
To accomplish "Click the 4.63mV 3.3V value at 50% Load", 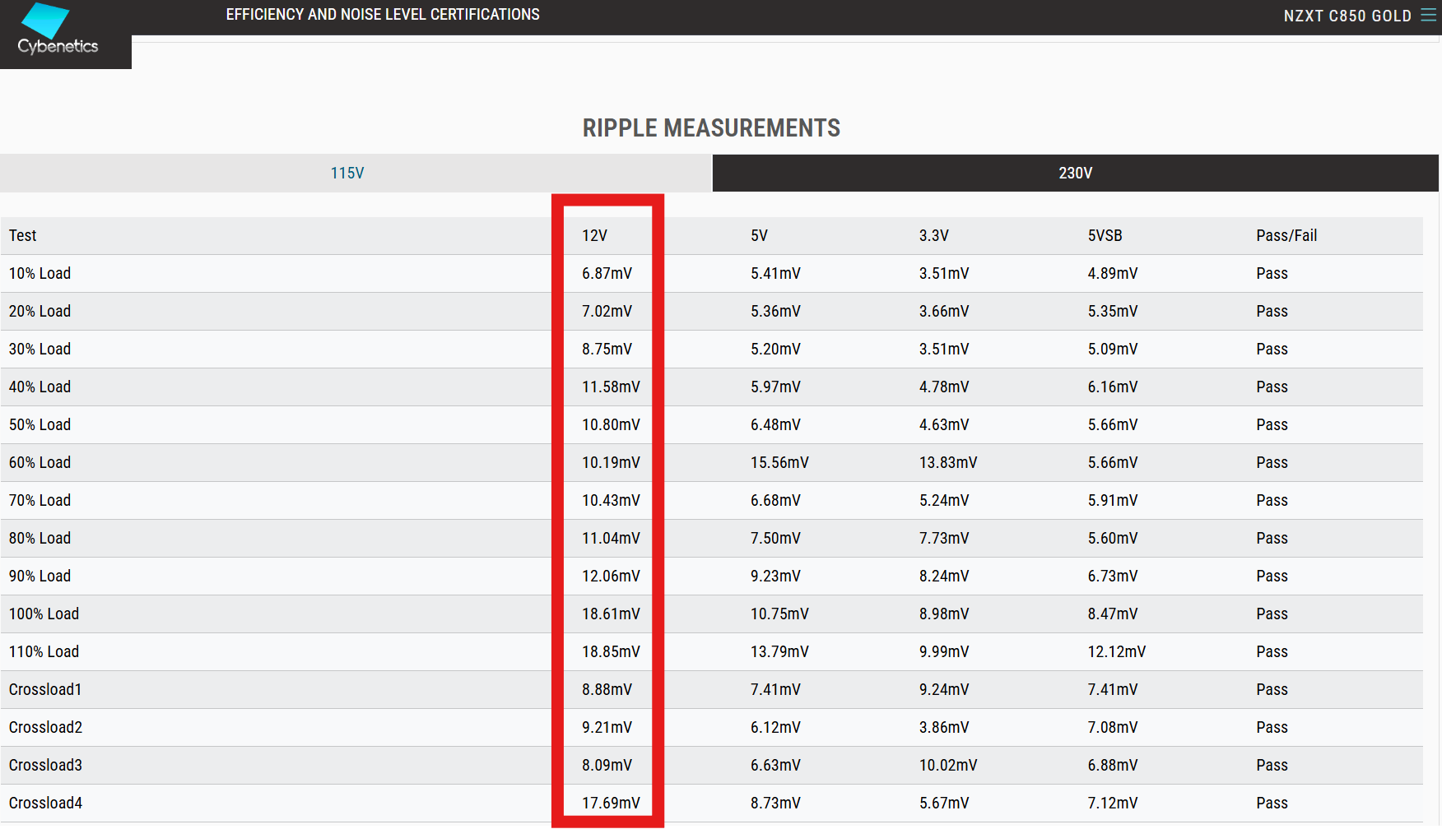I will tap(944, 425).
